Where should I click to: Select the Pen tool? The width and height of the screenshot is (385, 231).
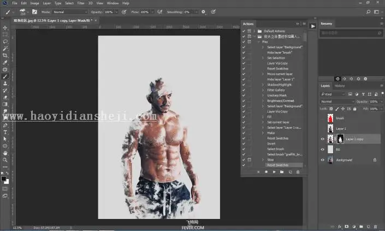tap(5, 125)
